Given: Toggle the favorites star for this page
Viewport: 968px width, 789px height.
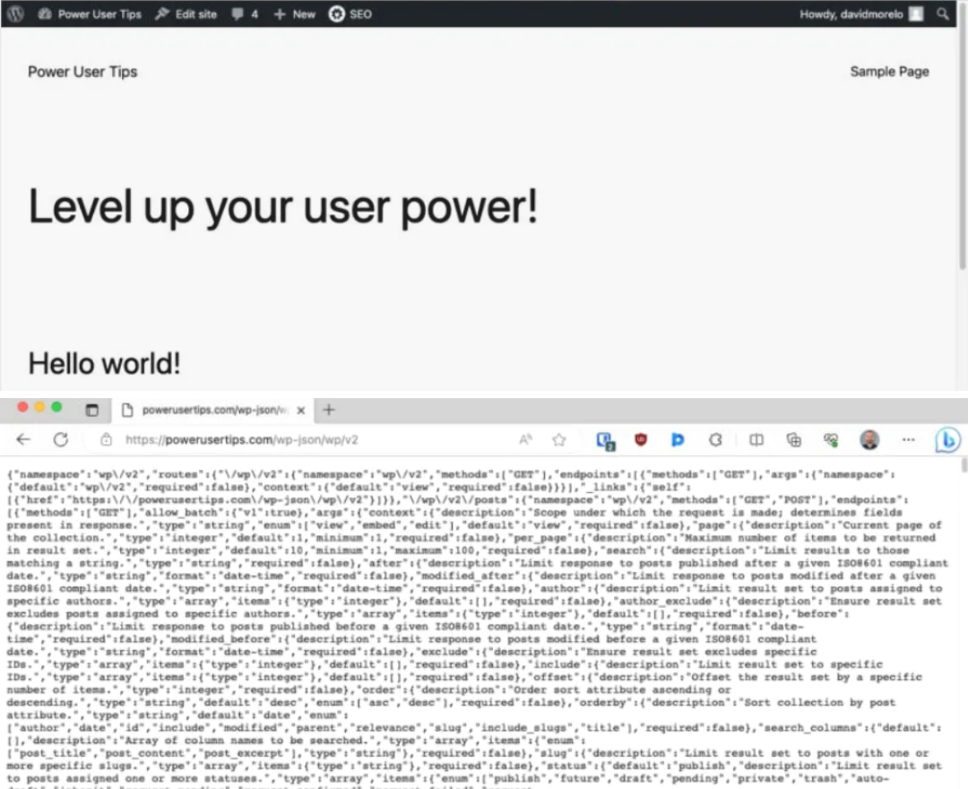Looking at the screenshot, I should (558, 439).
